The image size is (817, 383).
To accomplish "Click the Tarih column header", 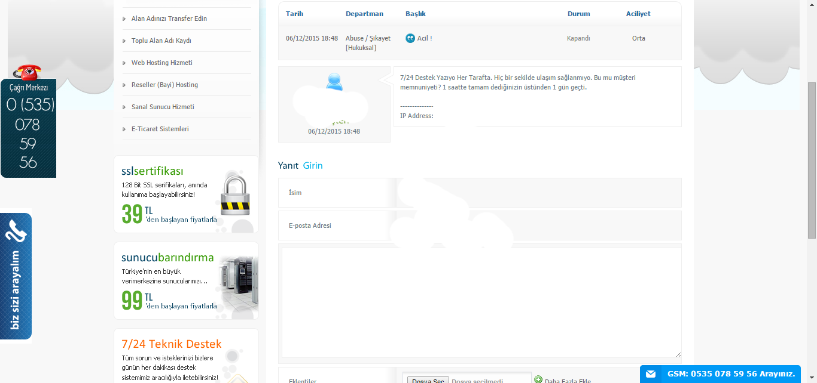I will click(x=294, y=14).
